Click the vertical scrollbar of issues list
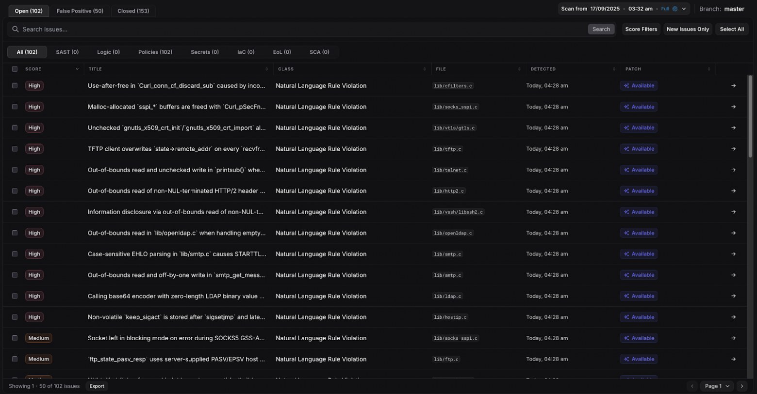The height and width of the screenshot is (394, 757). (750, 116)
